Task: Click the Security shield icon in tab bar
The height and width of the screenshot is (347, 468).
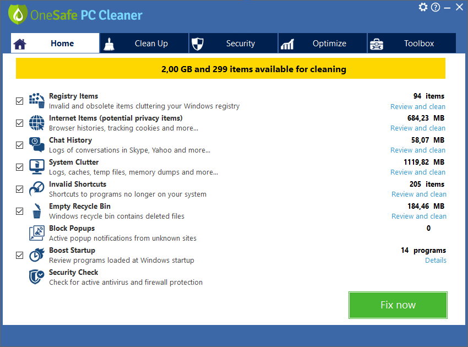Action: [x=197, y=44]
